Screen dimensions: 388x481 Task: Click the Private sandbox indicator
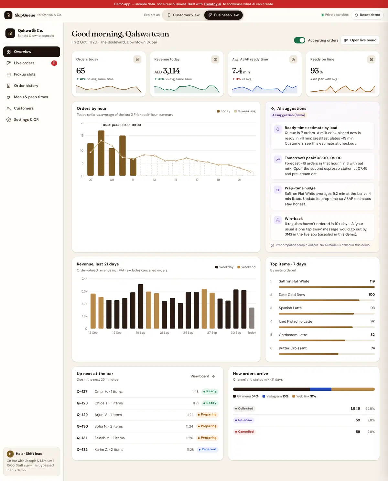pyautogui.click(x=335, y=15)
